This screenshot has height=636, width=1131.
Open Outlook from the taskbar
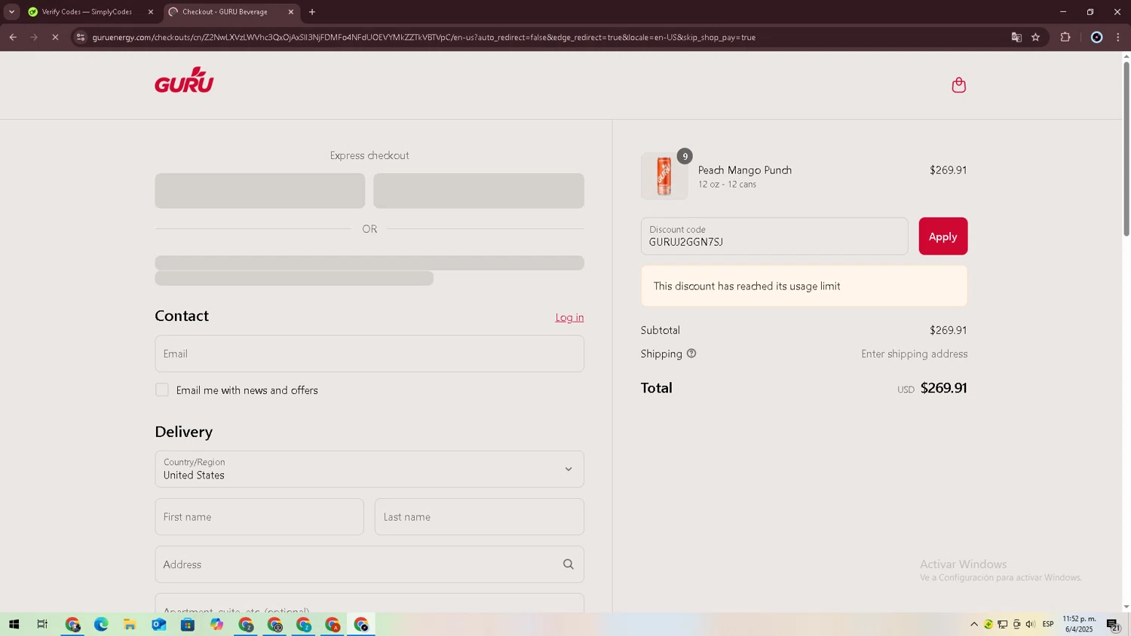[x=158, y=624]
